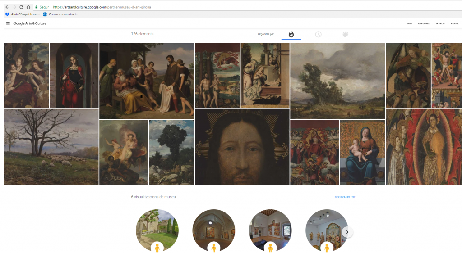462x253 pixels.
Task: Go to browser home page icon
Action: [x=28, y=7]
